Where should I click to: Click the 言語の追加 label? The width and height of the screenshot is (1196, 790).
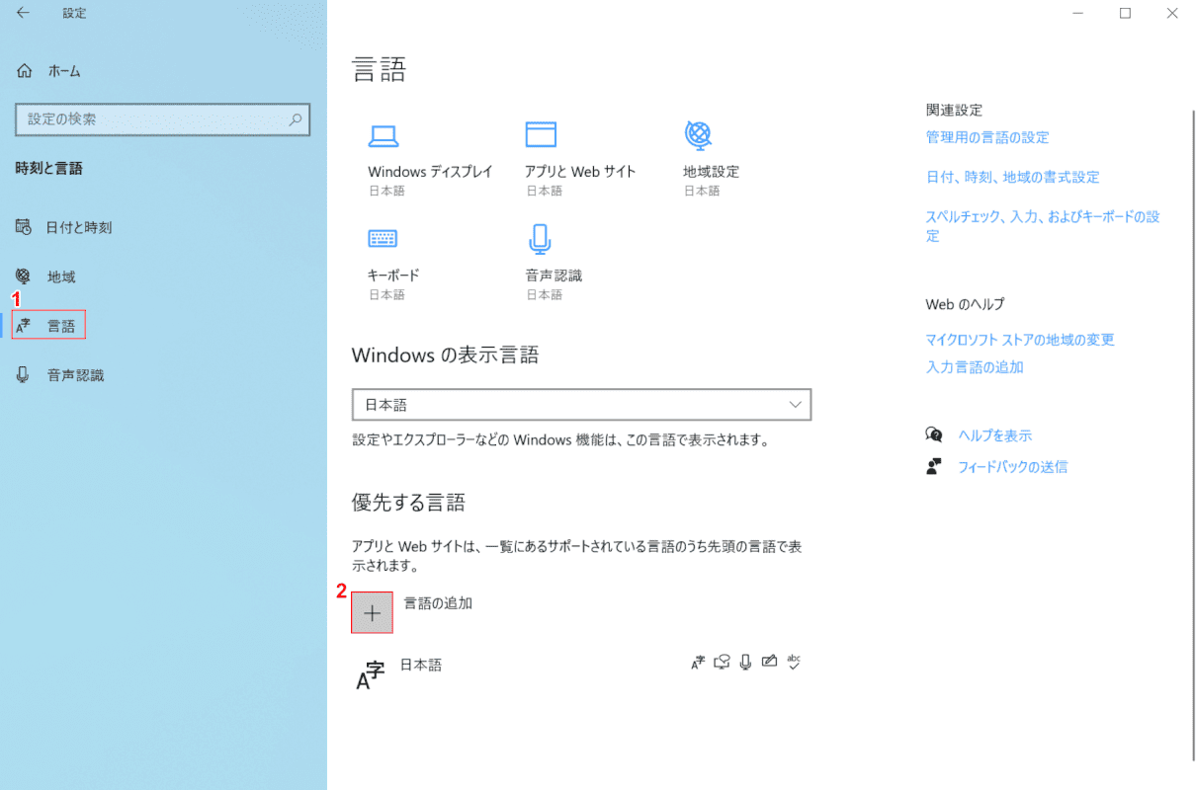coord(438,602)
